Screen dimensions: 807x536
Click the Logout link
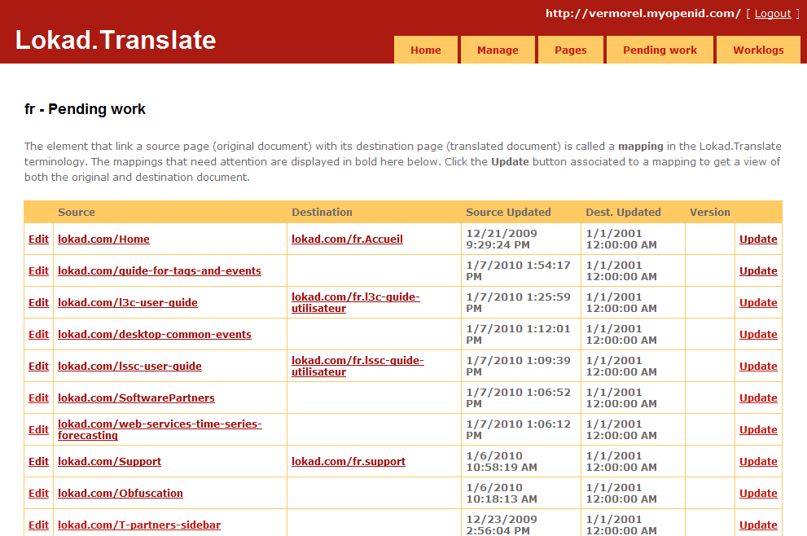point(773,14)
